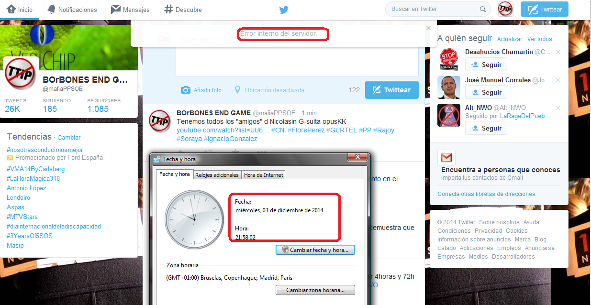Click the Cambiar zona horaria button
Image resolution: width=591 pixels, height=305 pixels.
(x=315, y=290)
